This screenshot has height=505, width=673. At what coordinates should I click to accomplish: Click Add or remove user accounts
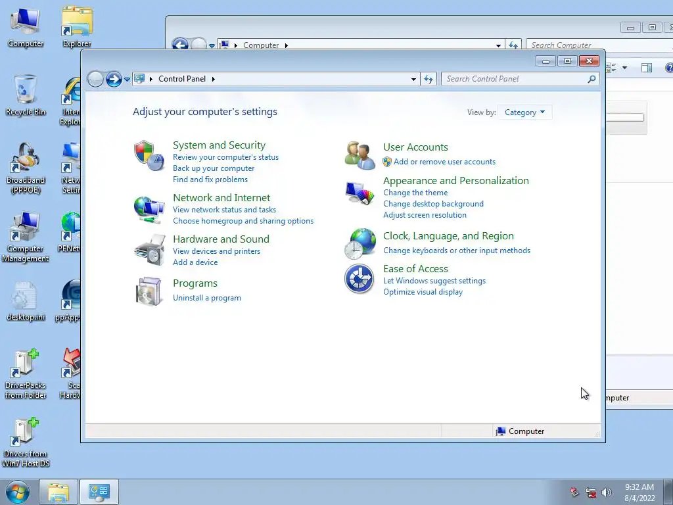coord(445,162)
